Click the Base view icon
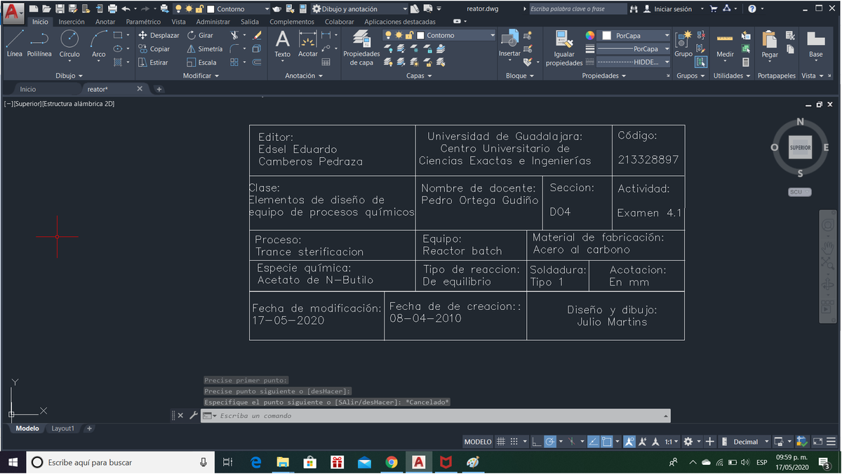Viewport: 842px width, 474px height. 815,43
